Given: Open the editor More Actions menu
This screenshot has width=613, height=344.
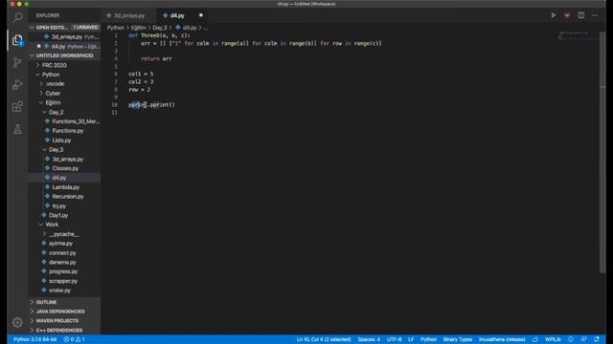Looking at the screenshot, I should [x=595, y=15].
